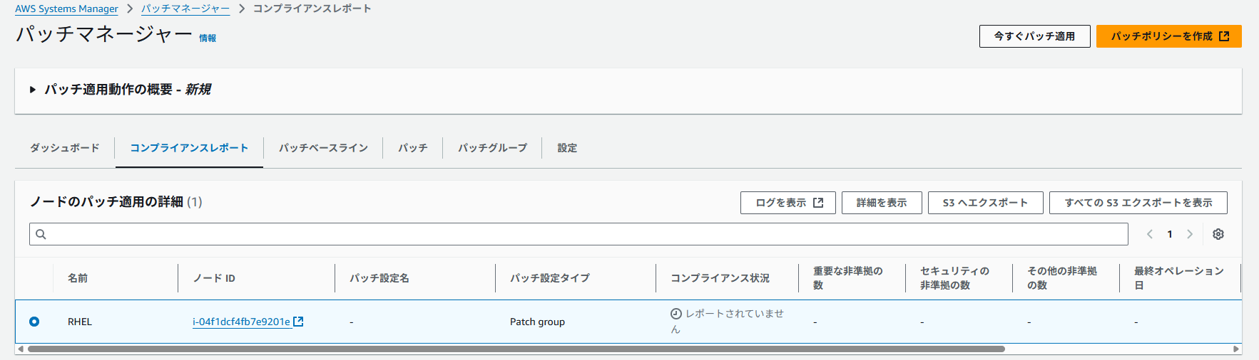Click the Patch group cell
This screenshot has height=360, width=1259.
click(x=537, y=322)
